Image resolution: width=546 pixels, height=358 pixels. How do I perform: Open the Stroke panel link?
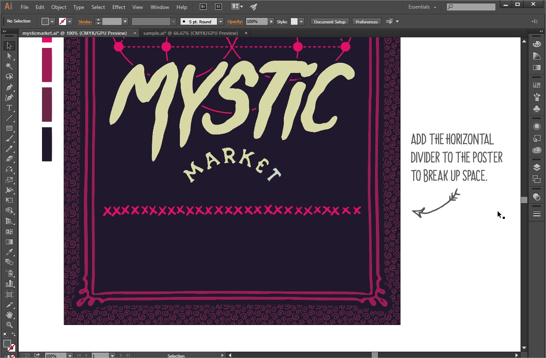[x=85, y=22]
